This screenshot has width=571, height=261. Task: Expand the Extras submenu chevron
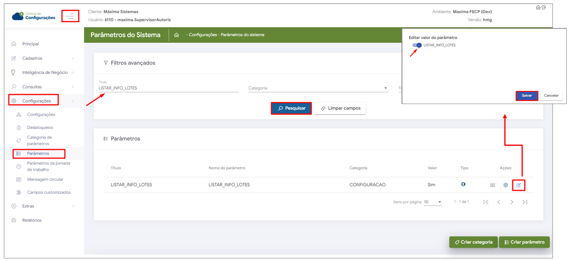[73, 206]
